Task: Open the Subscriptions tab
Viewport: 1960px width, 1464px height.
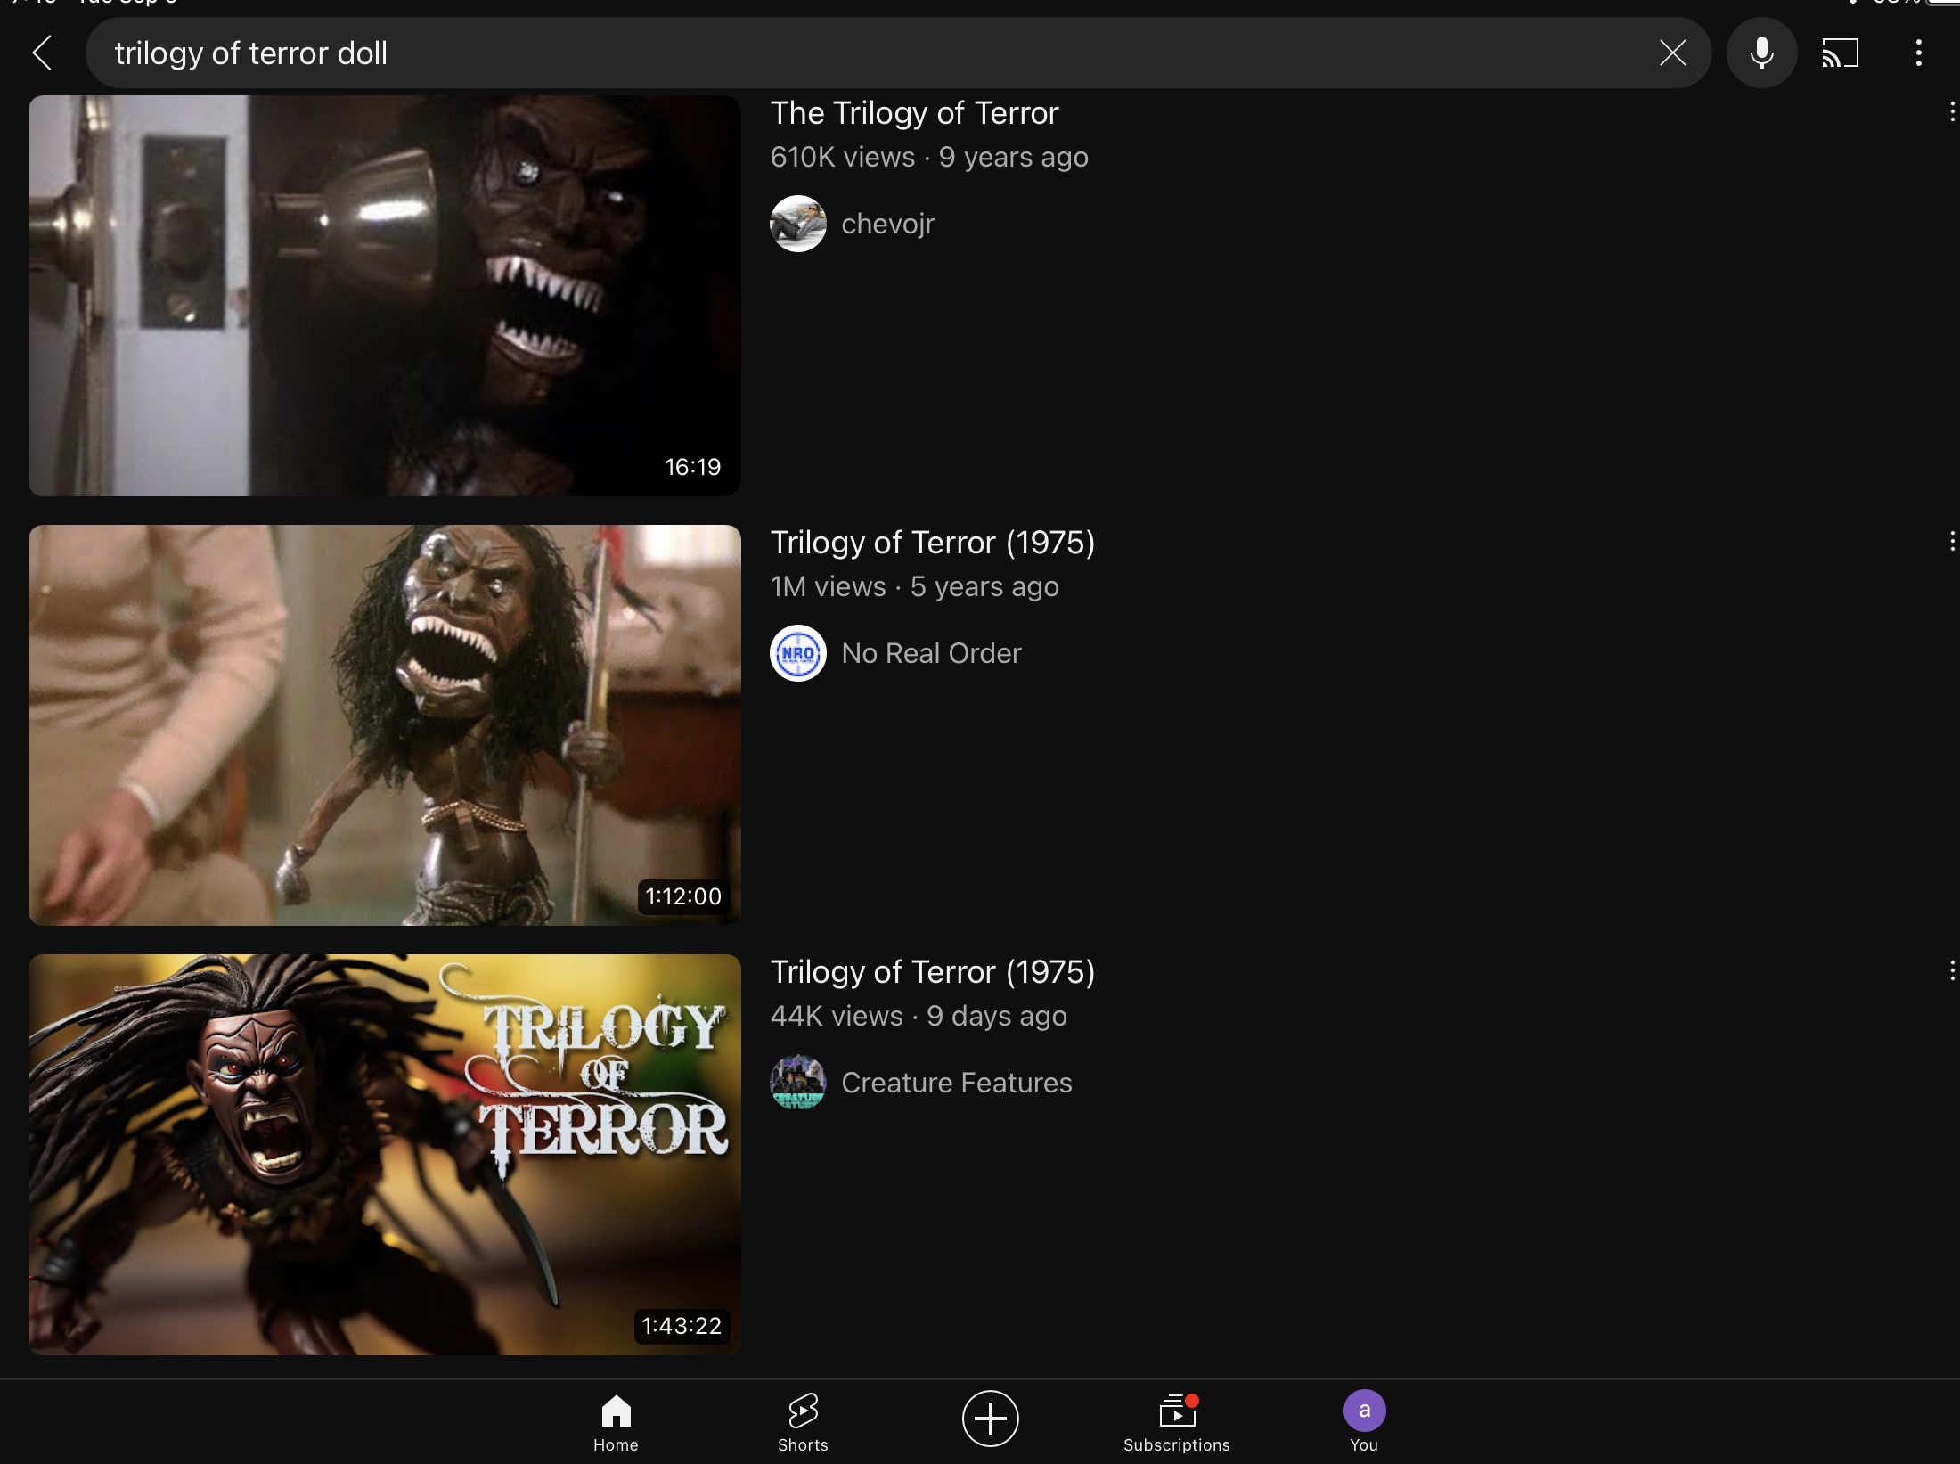Action: click(1176, 1422)
